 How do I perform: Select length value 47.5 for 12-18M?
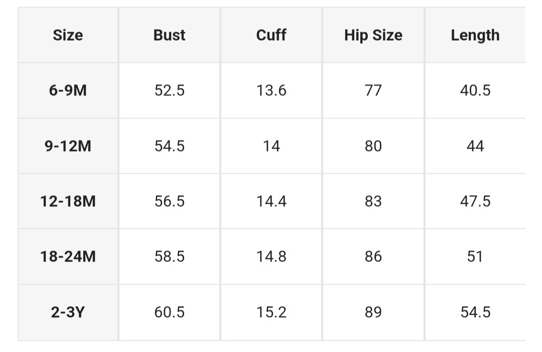[x=475, y=201]
